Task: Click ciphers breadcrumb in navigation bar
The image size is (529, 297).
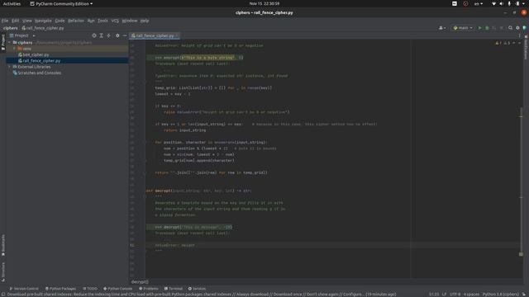Action: point(10,28)
